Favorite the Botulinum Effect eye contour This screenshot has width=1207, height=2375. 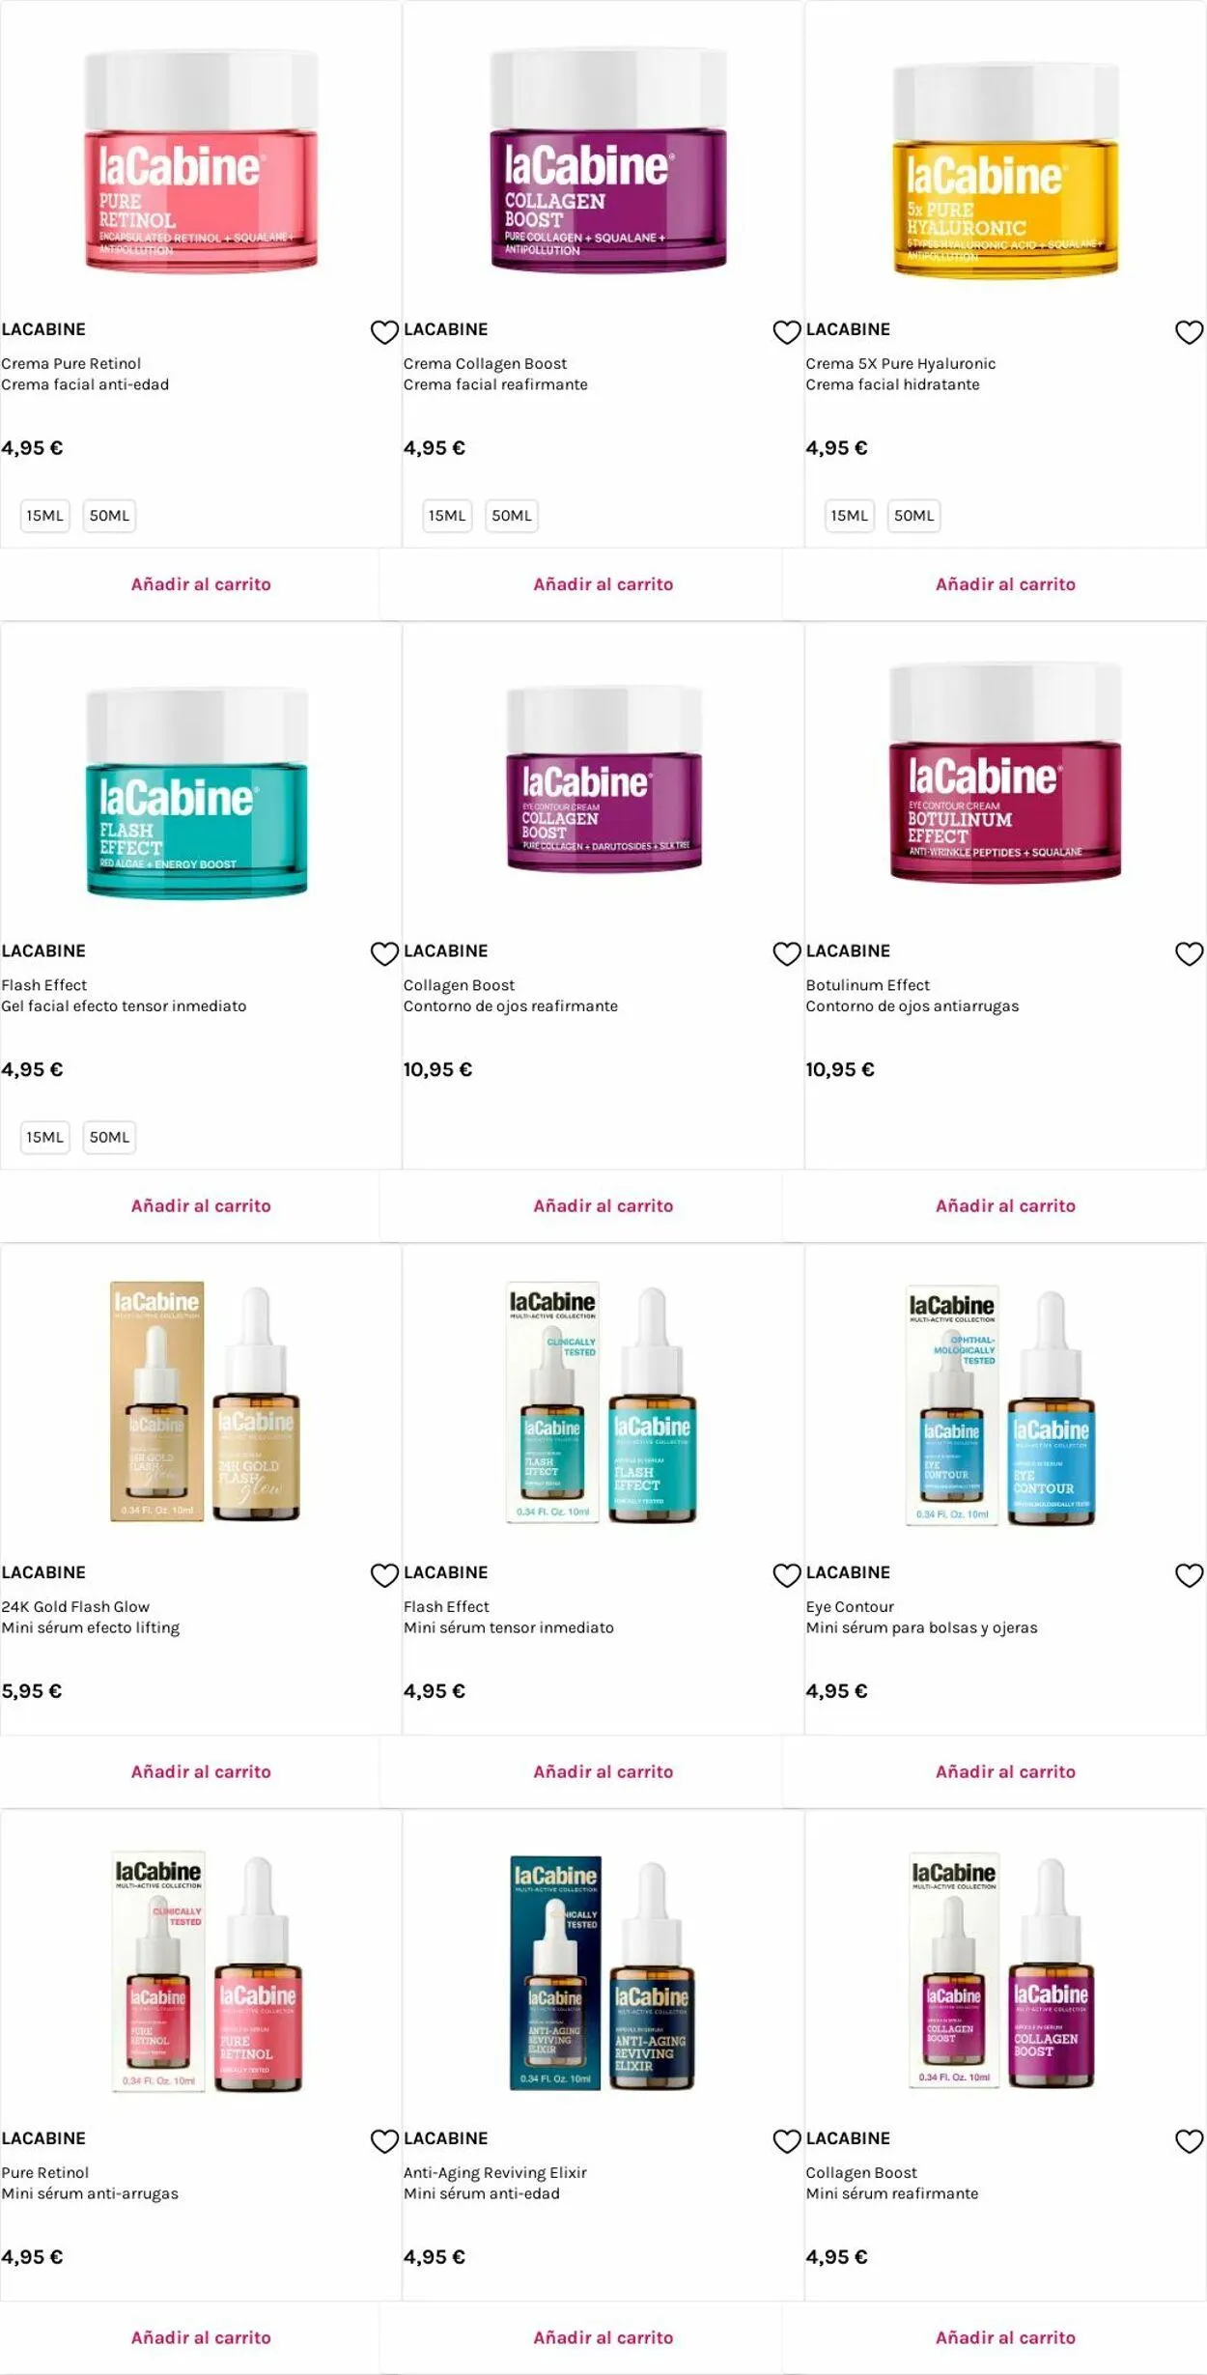(1189, 953)
